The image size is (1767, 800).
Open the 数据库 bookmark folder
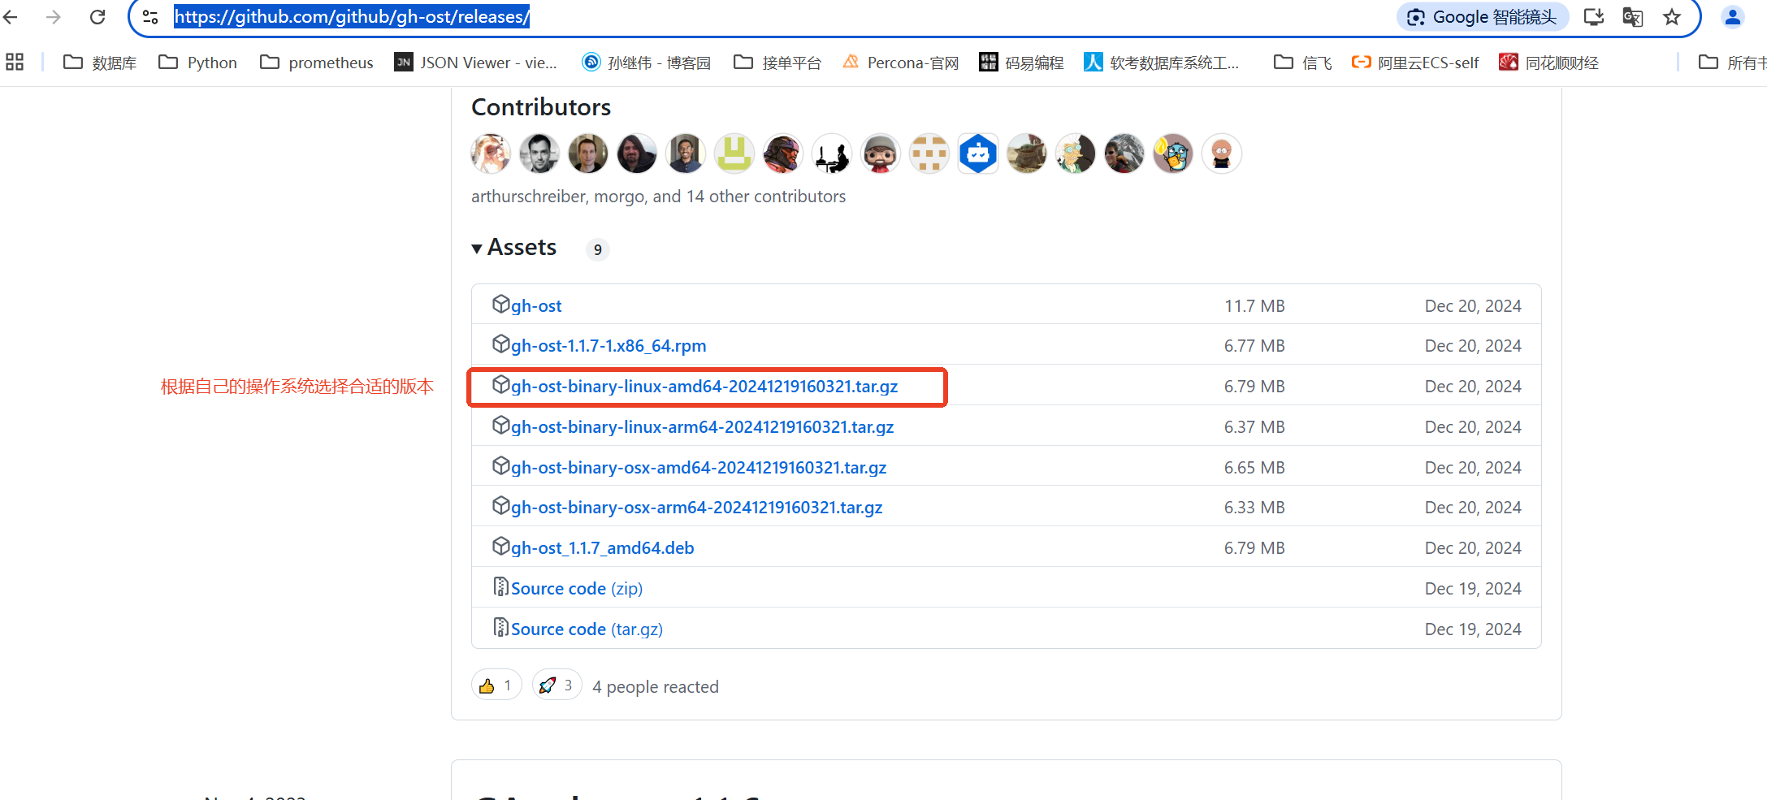[x=100, y=63]
